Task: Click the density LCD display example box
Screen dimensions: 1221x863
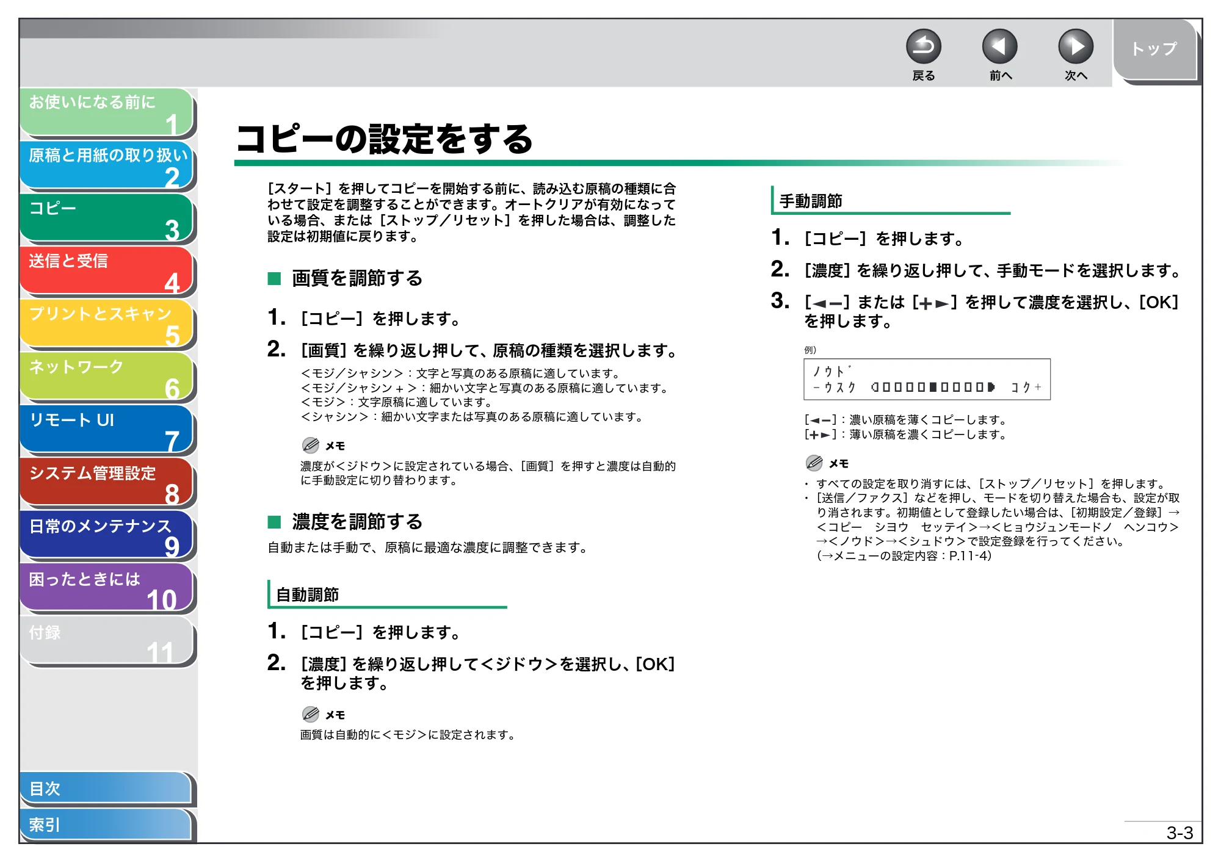Action: (x=927, y=380)
